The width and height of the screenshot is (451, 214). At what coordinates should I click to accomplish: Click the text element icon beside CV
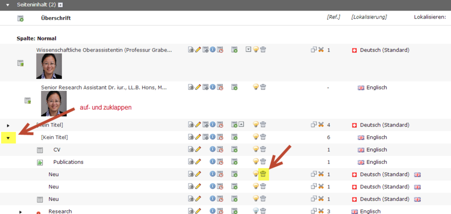pyautogui.click(x=40, y=150)
